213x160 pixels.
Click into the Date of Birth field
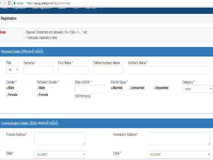coord(90,89)
